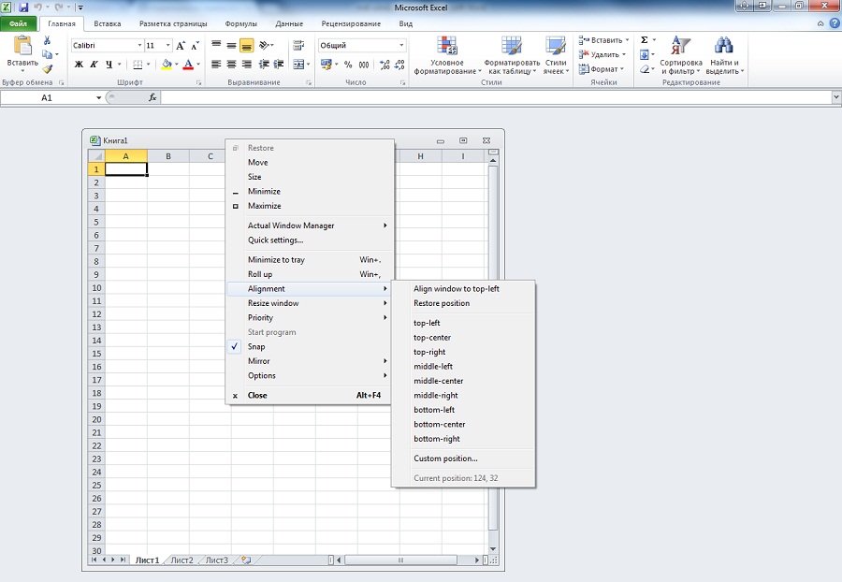Apply the red font color A
842x582 pixels.
[x=188, y=65]
